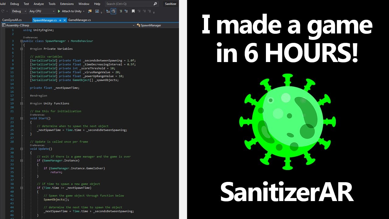
Task: Collapse the Update() method outline
Action: 22,149
